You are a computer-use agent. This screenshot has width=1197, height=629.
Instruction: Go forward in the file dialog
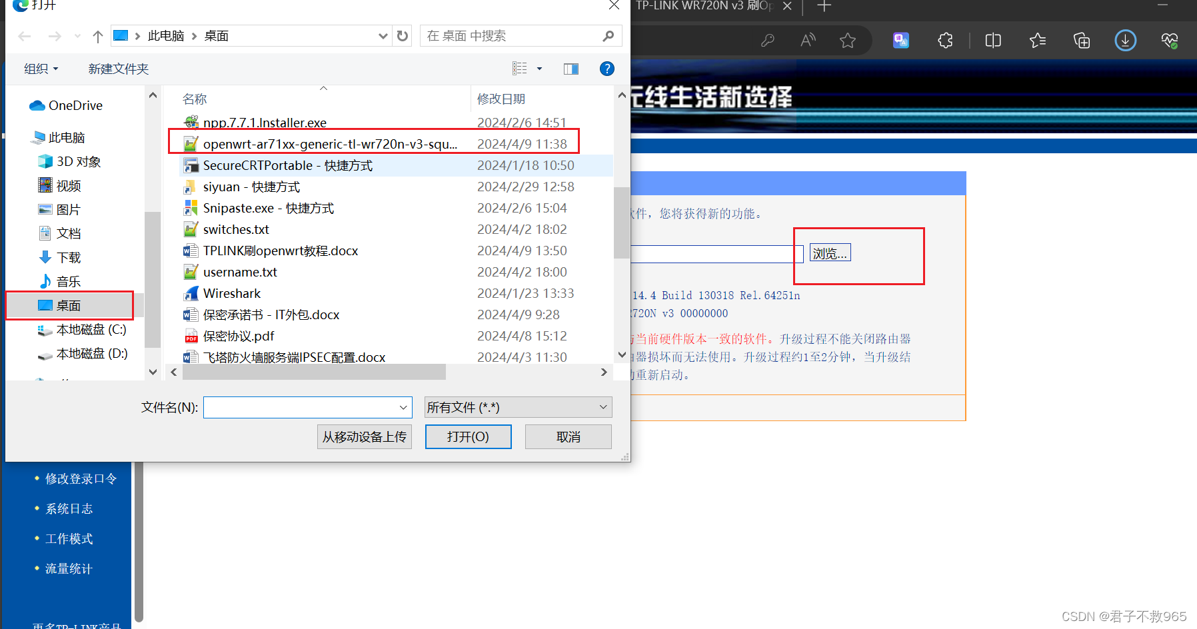pos(55,36)
